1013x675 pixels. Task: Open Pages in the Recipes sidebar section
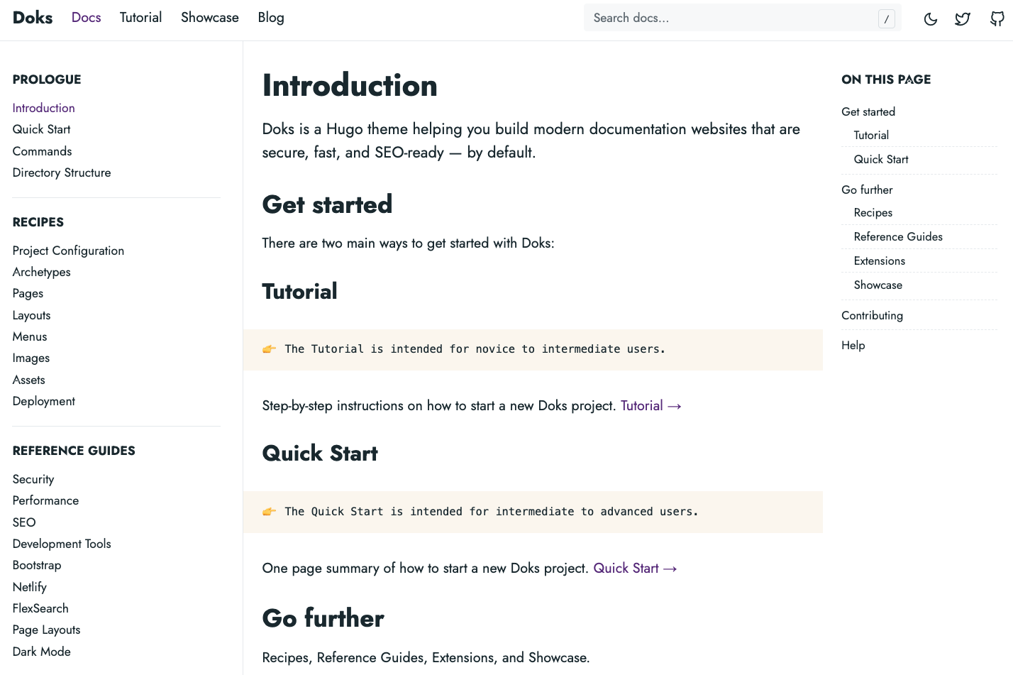(28, 293)
